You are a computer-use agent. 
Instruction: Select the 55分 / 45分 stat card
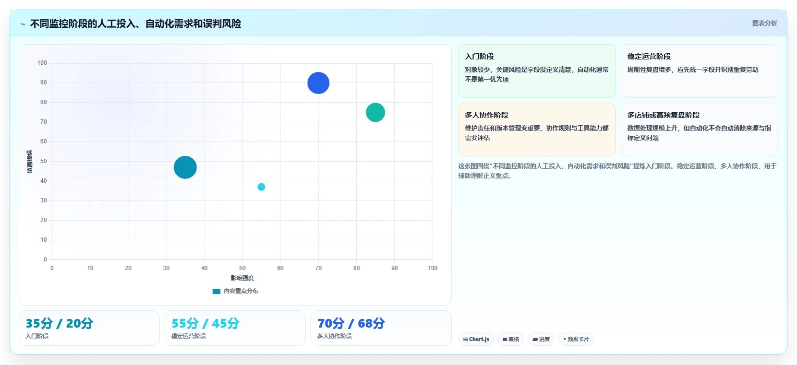pyautogui.click(x=235, y=328)
